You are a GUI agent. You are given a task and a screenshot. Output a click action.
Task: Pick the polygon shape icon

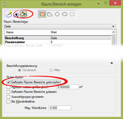pyautogui.click(x=50, y=14)
